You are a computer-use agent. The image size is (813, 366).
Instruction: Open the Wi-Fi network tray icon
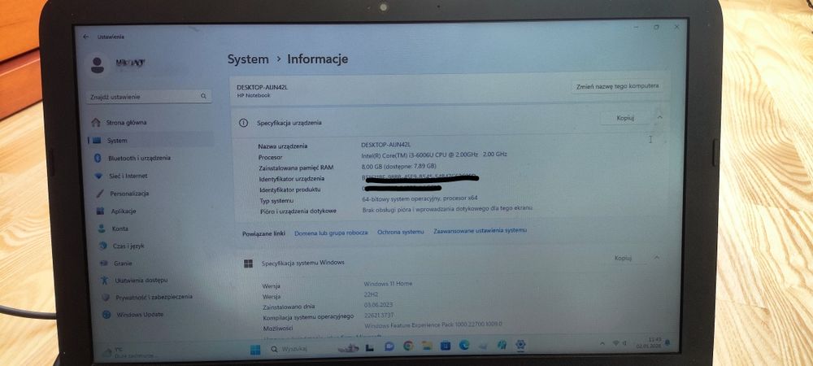pos(616,343)
